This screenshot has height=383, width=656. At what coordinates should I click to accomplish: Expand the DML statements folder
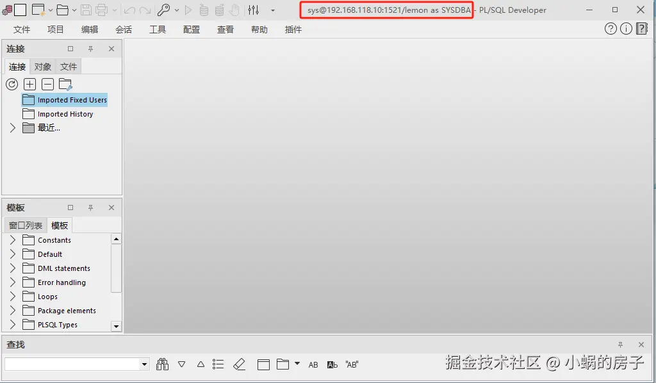coord(13,268)
